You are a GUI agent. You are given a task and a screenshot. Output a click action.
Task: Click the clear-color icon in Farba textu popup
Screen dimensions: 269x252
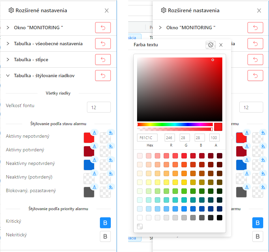(211, 45)
